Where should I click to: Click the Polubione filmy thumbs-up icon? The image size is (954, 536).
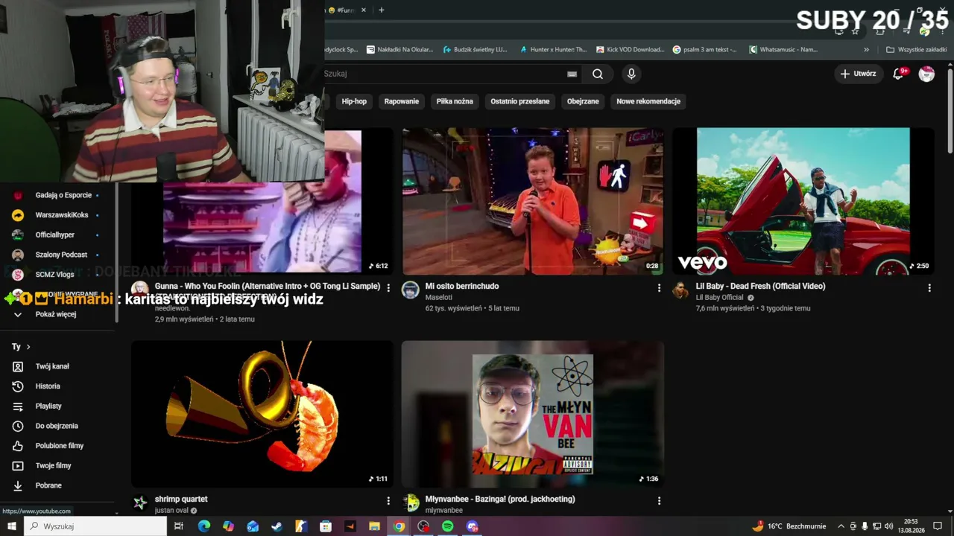click(18, 446)
